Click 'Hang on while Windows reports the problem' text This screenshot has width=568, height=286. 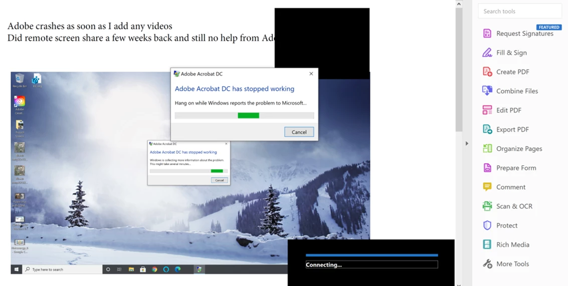(x=241, y=103)
